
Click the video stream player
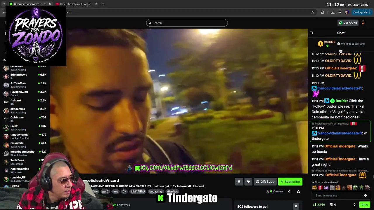click(179, 101)
